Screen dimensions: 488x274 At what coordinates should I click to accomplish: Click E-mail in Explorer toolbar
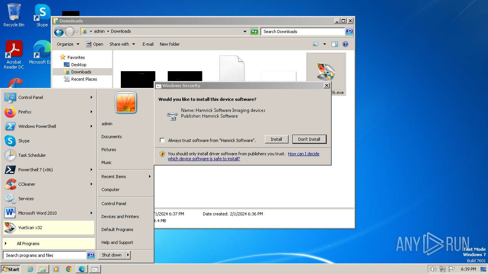point(148,44)
